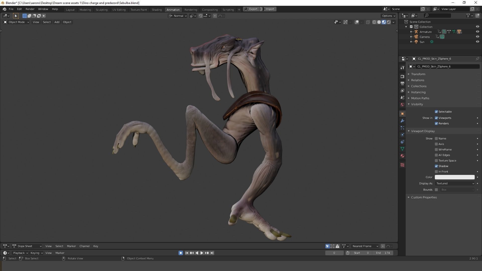Screen dimensions: 482x271
Task: Open the Display As Textured dropdown
Action: [x=455, y=183]
